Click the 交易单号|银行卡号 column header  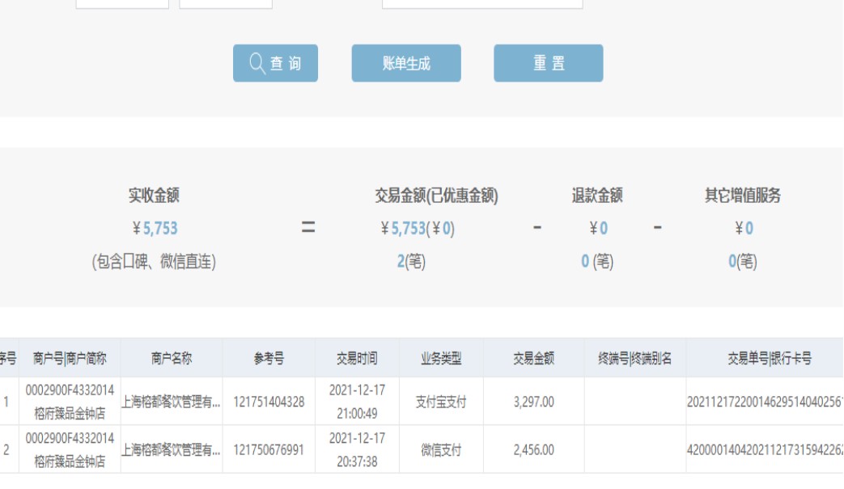[769, 359]
